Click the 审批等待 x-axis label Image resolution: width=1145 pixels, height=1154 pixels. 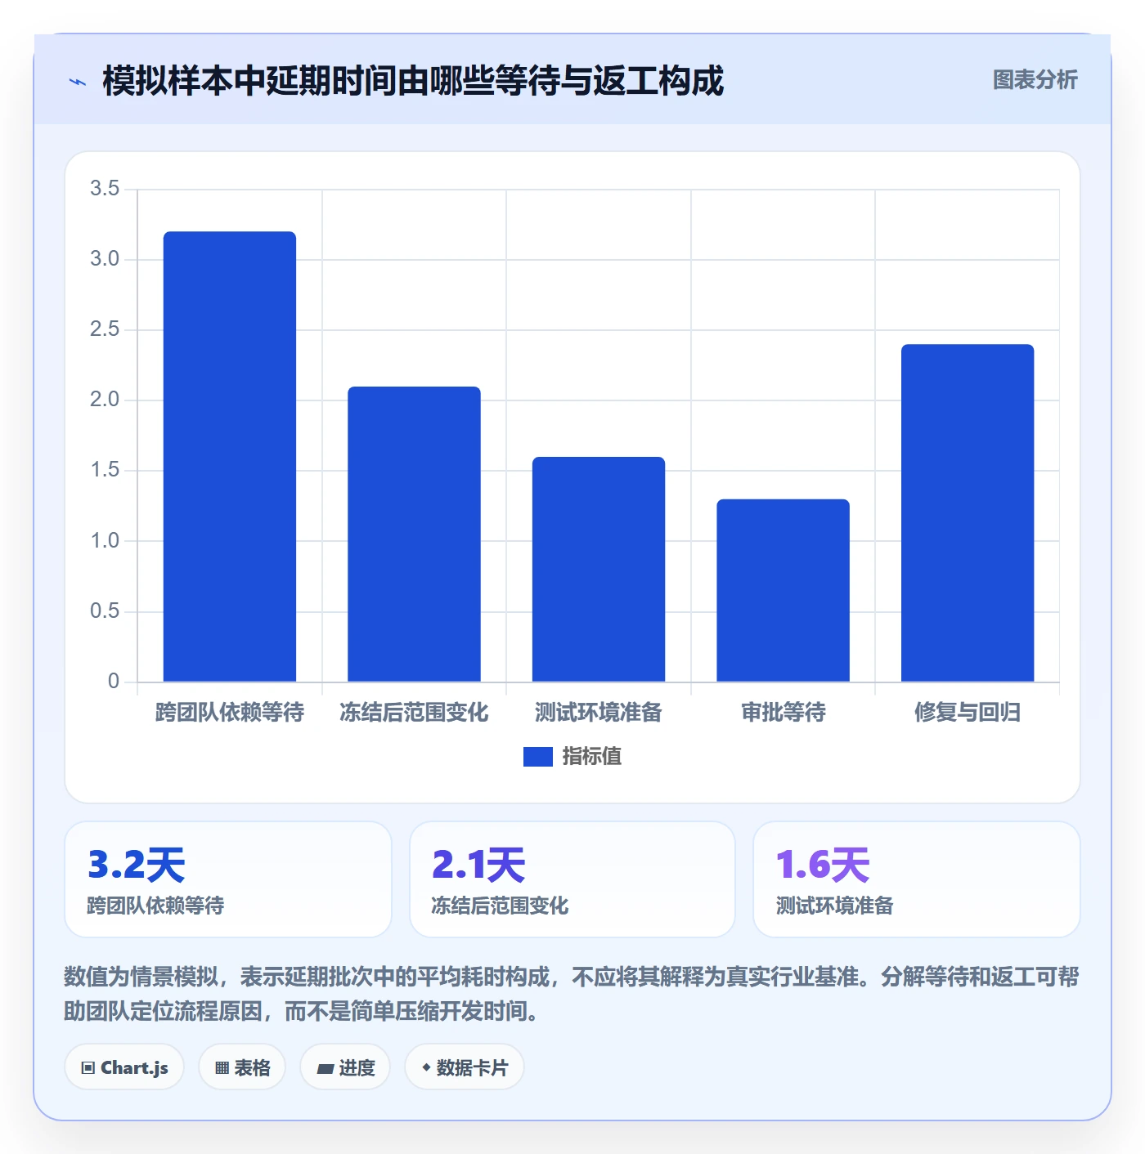point(784,713)
